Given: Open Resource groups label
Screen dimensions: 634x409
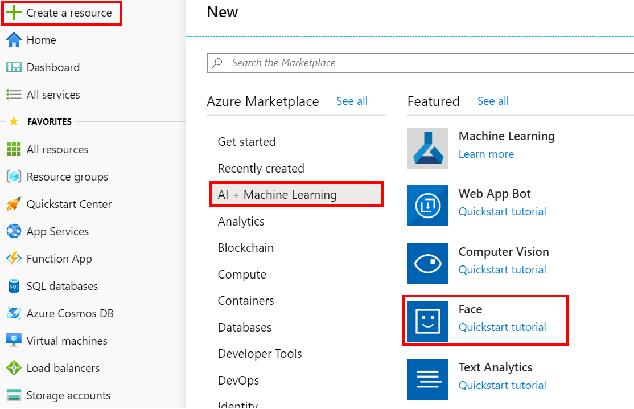Looking at the screenshot, I should [x=68, y=177].
